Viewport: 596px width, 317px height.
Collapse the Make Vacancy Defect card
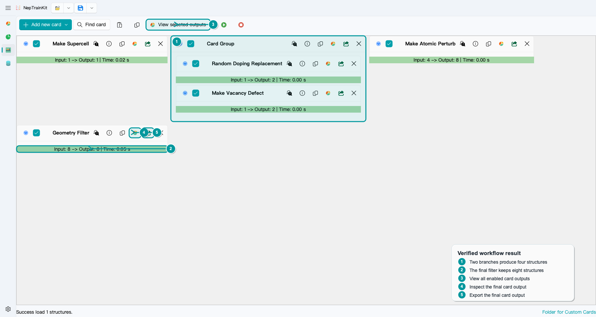click(185, 93)
